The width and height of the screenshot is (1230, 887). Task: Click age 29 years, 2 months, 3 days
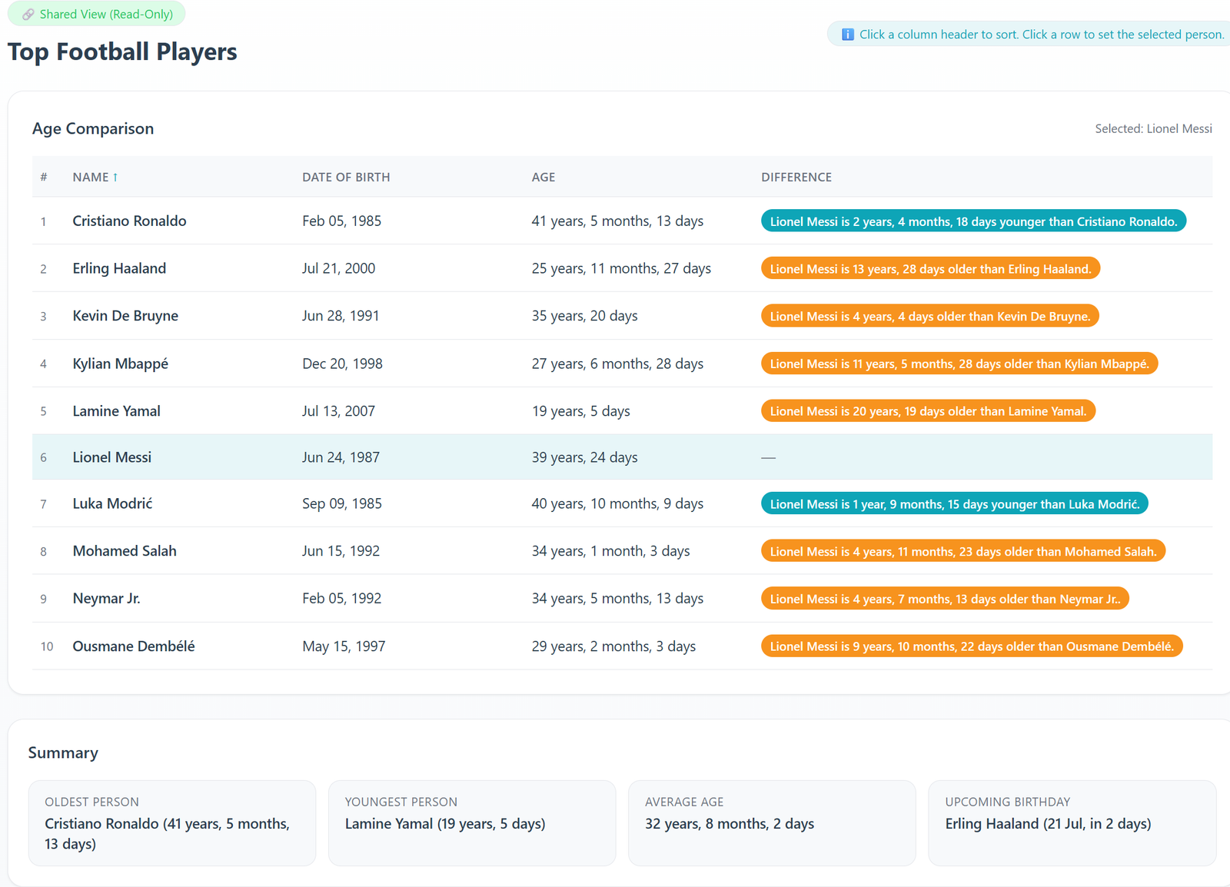(x=613, y=646)
